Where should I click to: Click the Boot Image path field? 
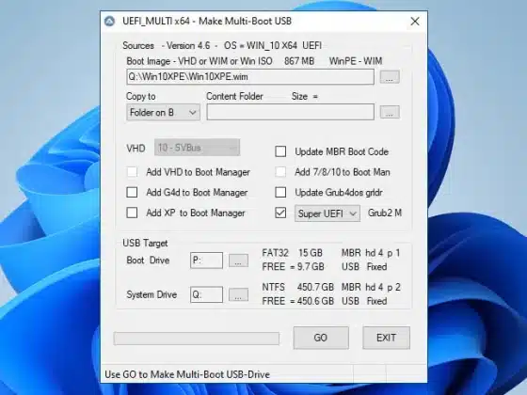pyautogui.click(x=250, y=77)
